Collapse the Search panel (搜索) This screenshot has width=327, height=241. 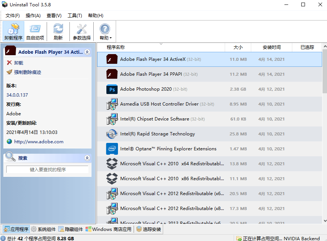pos(87,158)
